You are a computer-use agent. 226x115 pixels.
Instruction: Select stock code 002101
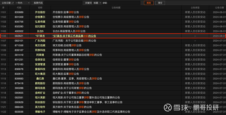(x=19, y=41)
